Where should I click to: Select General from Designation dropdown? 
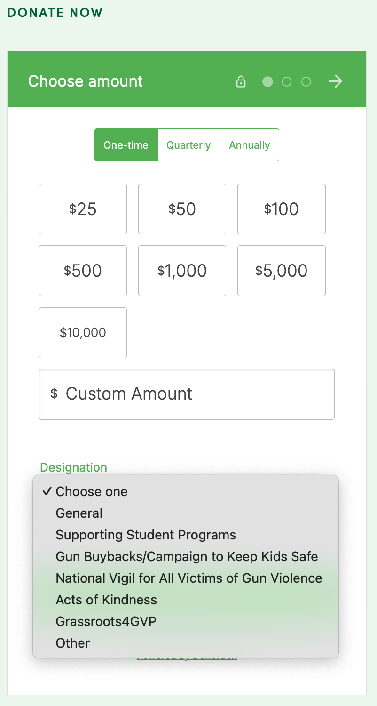[79, 513]
